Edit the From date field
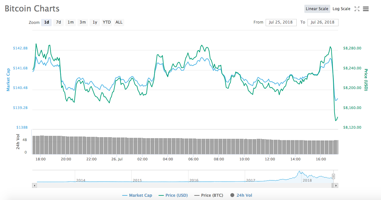 point(281,22)
